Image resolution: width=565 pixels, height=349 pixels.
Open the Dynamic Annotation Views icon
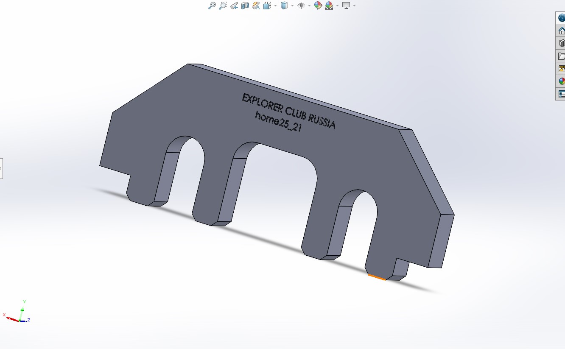pos(256,6)
